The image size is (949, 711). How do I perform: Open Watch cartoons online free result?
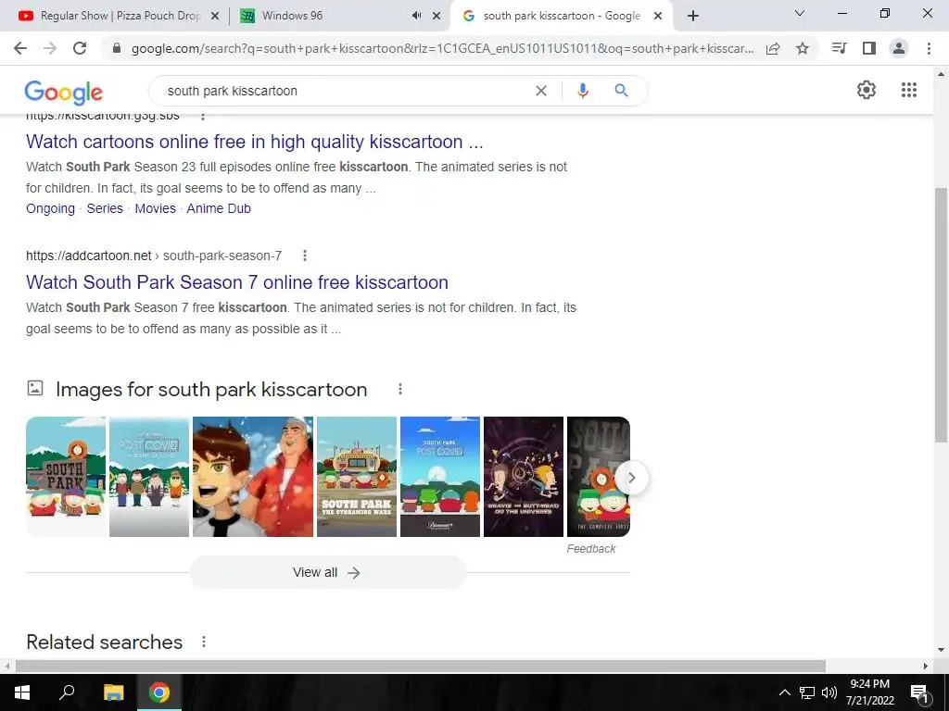point(255,142)
